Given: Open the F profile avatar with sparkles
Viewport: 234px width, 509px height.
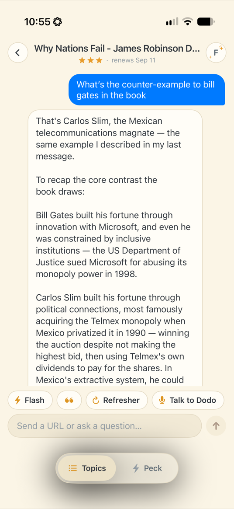Looking at the screenshot, I should point(216,52).
